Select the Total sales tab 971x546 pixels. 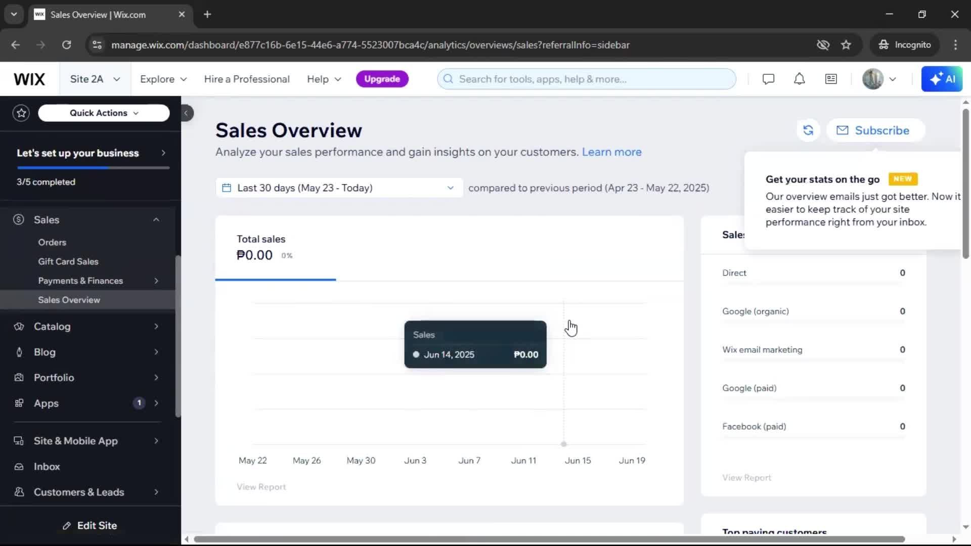pos(275,248)
